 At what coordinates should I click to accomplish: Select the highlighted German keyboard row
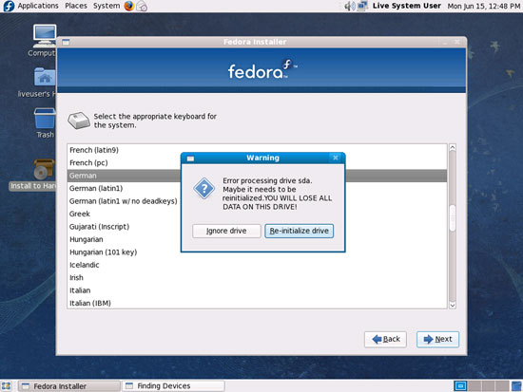click(x=257, y=176)
